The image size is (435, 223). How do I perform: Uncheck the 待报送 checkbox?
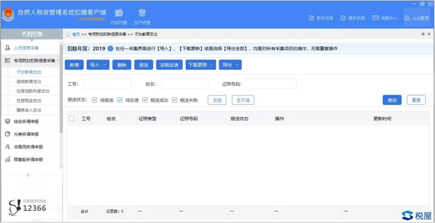[x=95, y=100]
